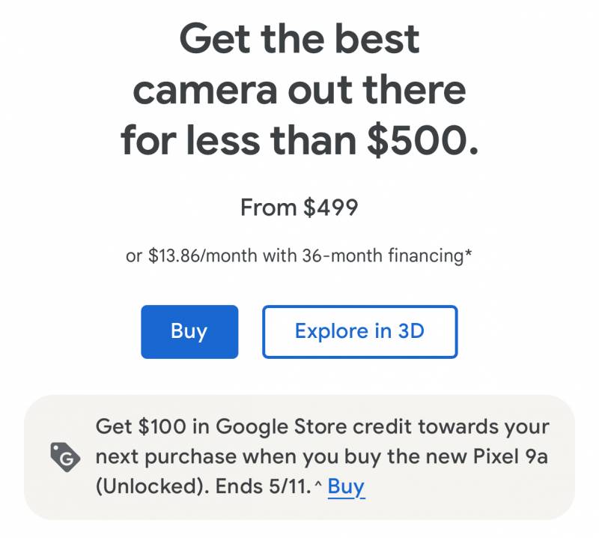The image size is (599, 538).
Task: Click the Ends 5/11 date text
Action: coord(264,486)
